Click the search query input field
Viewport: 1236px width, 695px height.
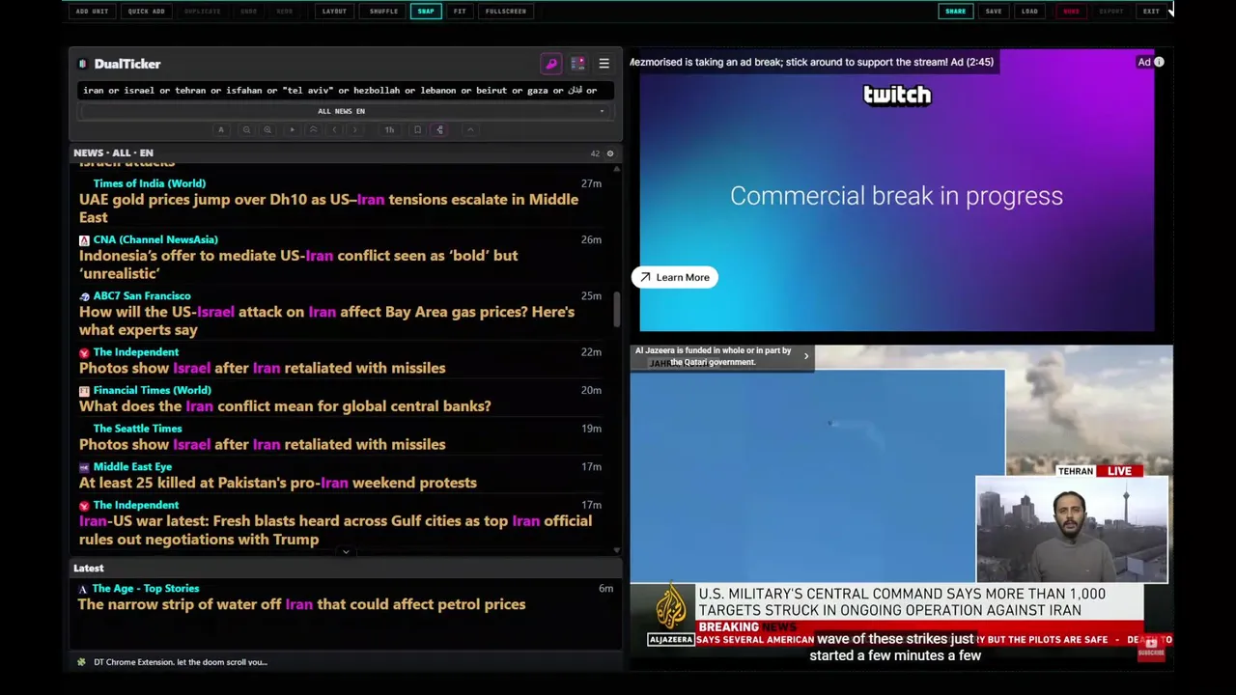click(x=346, y=90)
